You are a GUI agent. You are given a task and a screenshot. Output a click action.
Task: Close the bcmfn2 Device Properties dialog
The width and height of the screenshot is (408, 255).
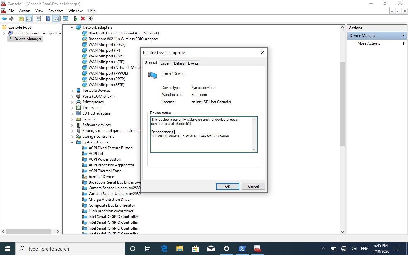263,52
